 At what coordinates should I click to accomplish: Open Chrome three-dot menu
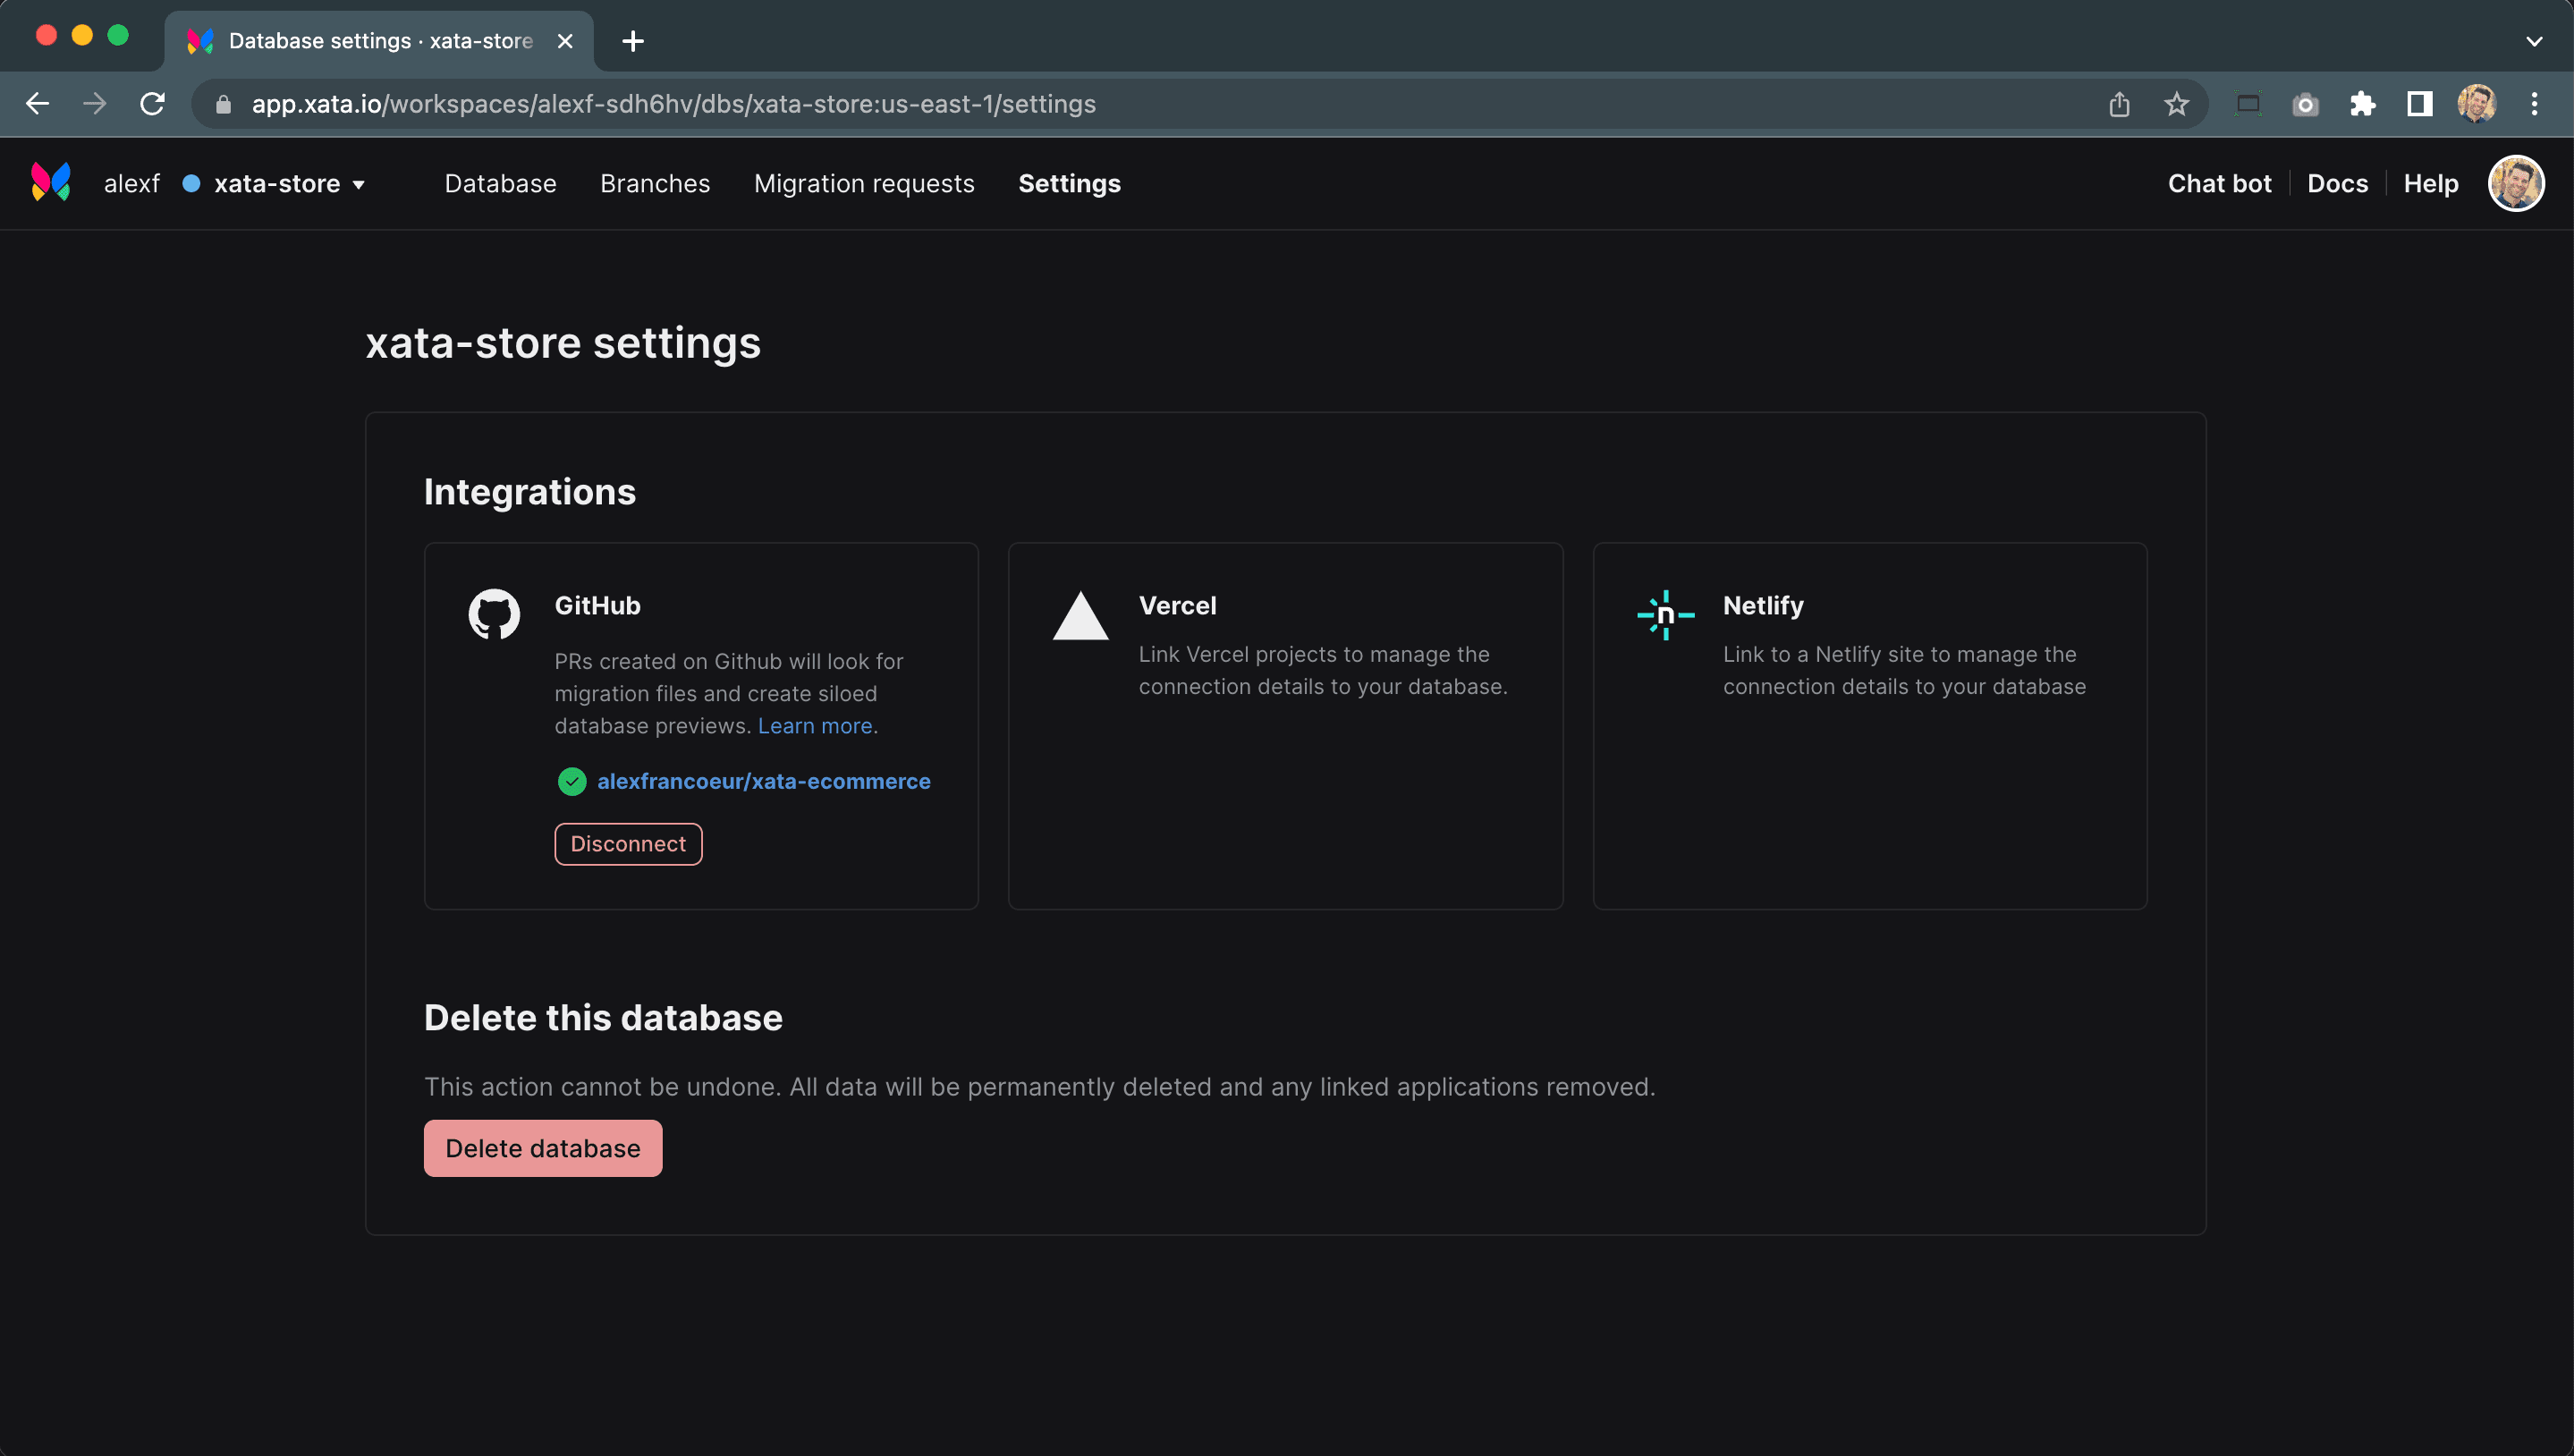(2534, 104)
